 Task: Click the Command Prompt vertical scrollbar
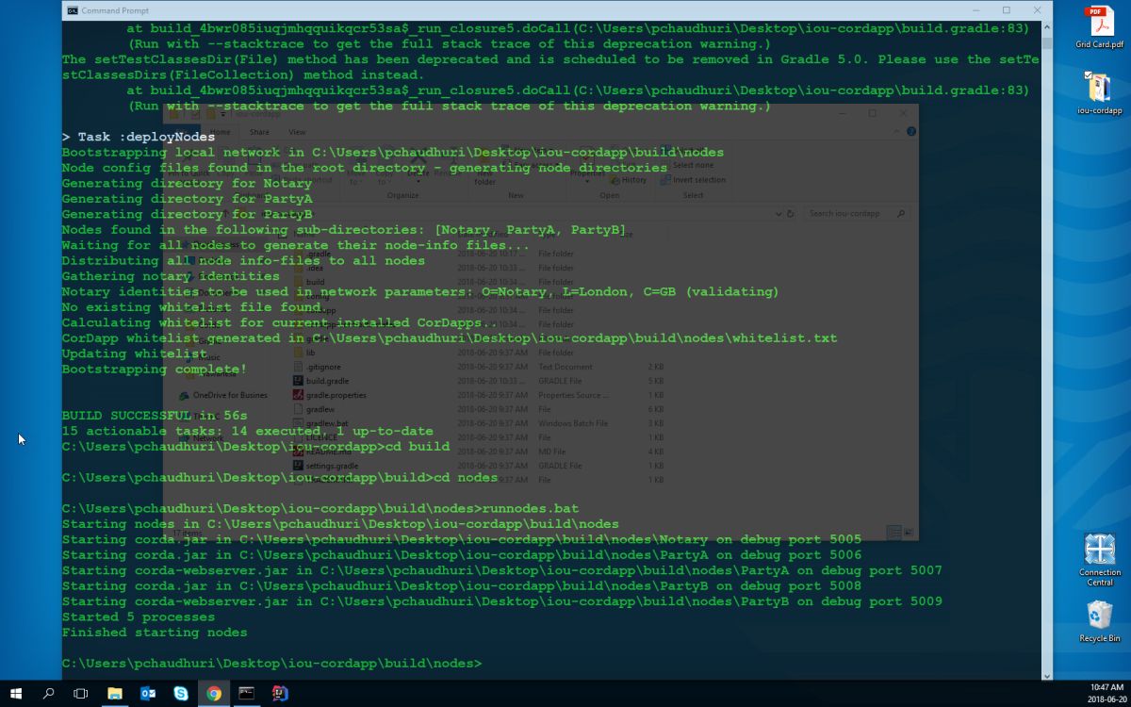point(1046,349)
